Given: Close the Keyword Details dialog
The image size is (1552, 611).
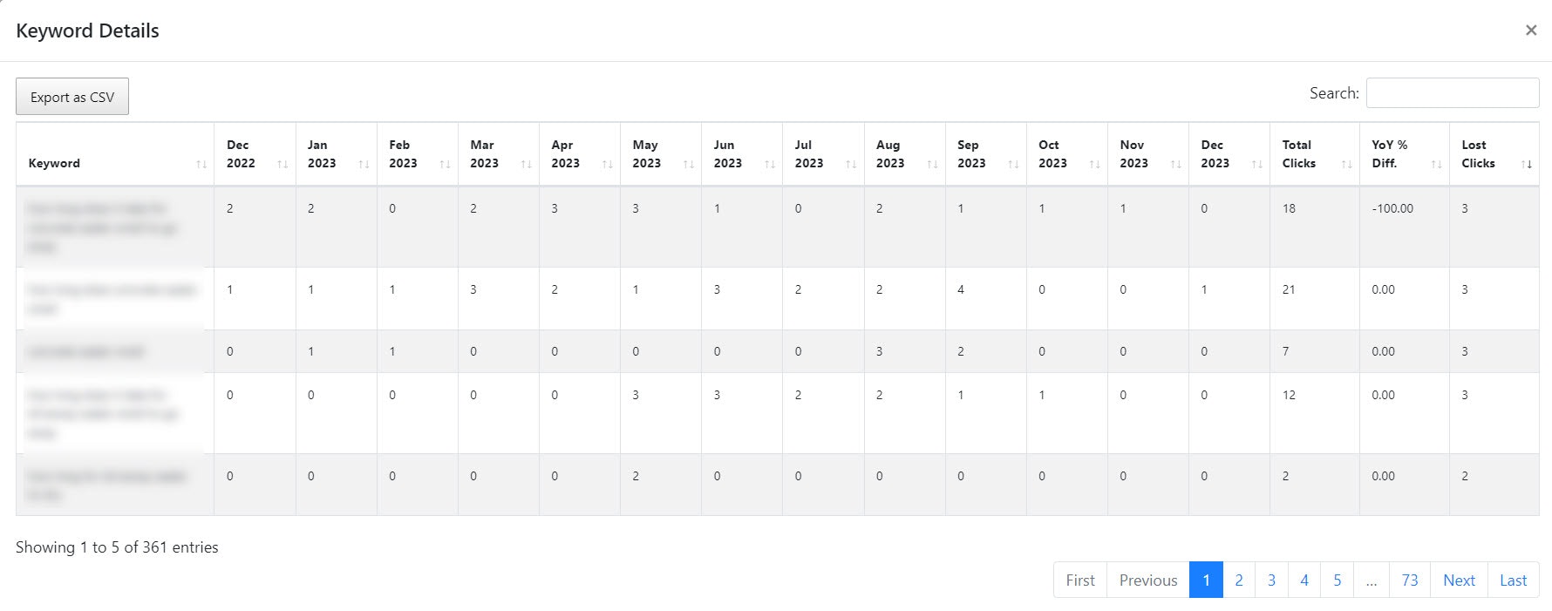Looking at the screenshot, I should pyautogui.click(x=1530, y=31).
